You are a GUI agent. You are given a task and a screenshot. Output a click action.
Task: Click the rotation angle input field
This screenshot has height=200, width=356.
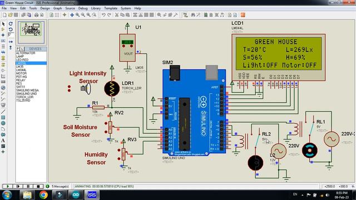[x=11, y=34]
